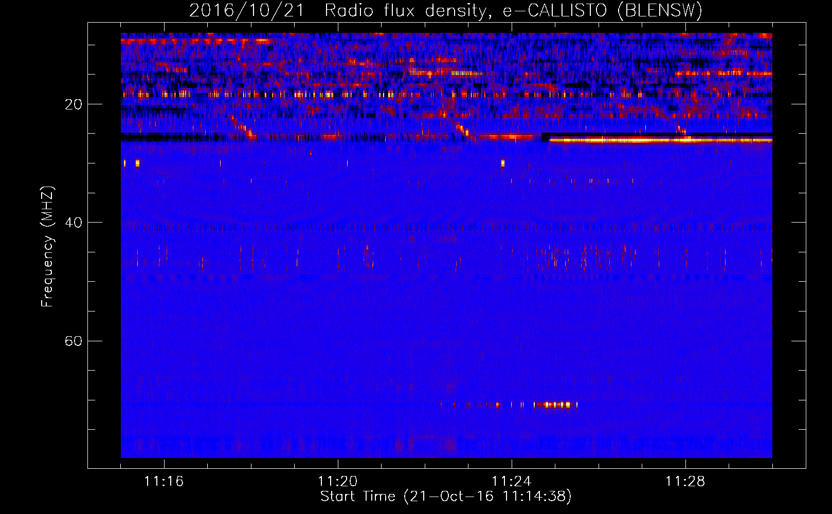Click the 40 frequency tick label
The height and width of the screenshot is (514, 832).
[x=74, y=223]
